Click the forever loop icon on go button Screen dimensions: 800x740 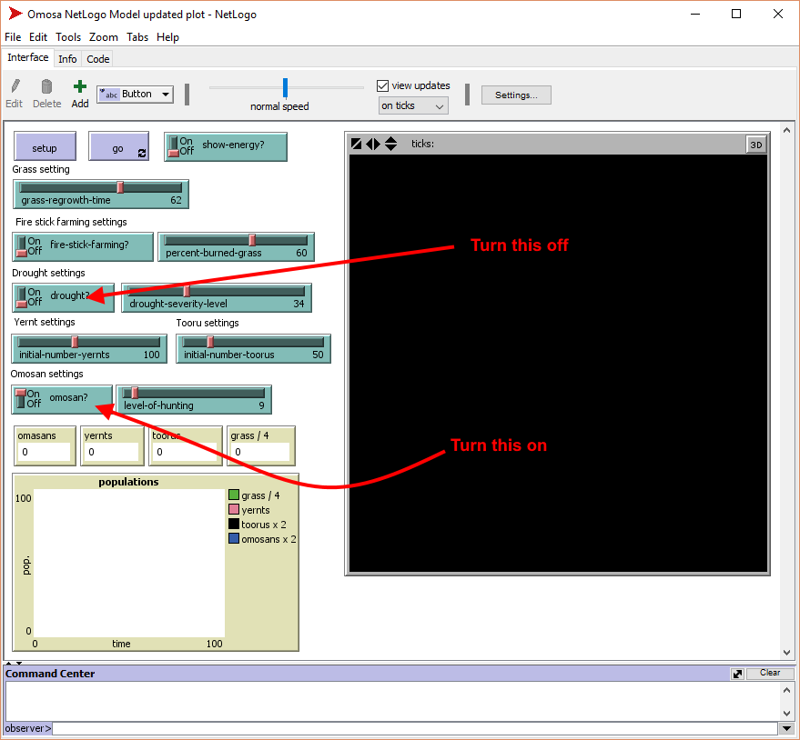coord(142,153)
